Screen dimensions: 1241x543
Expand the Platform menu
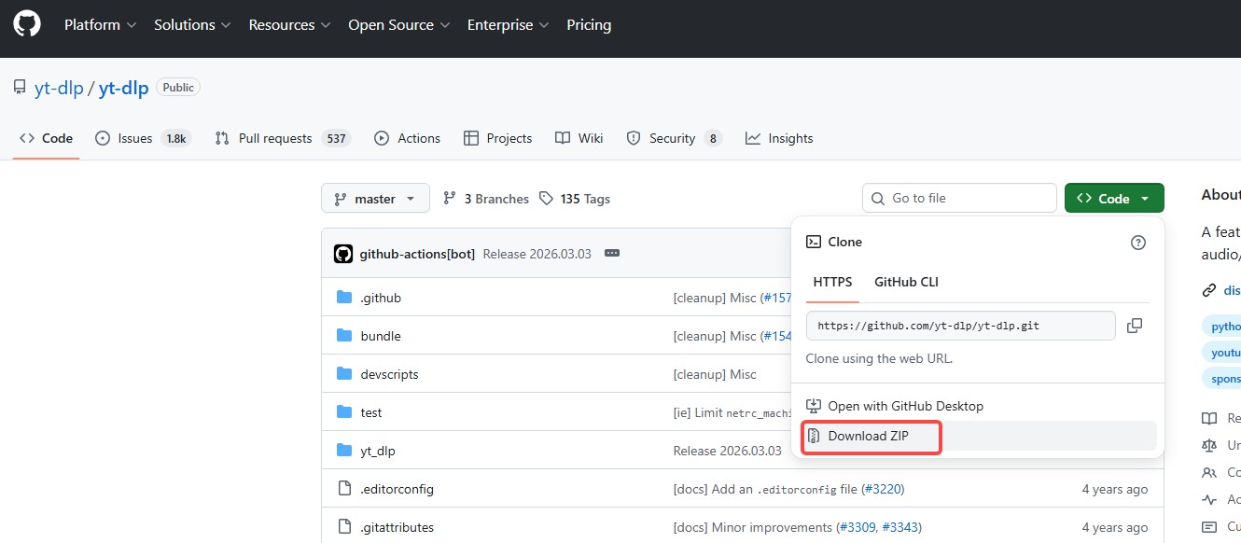92,25
